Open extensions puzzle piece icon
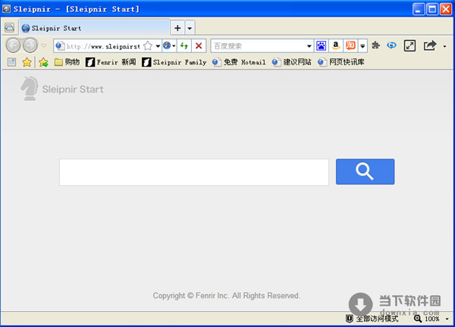Image resolution: width=455 pixels, height=327 pixels. [x=376, y=46]
